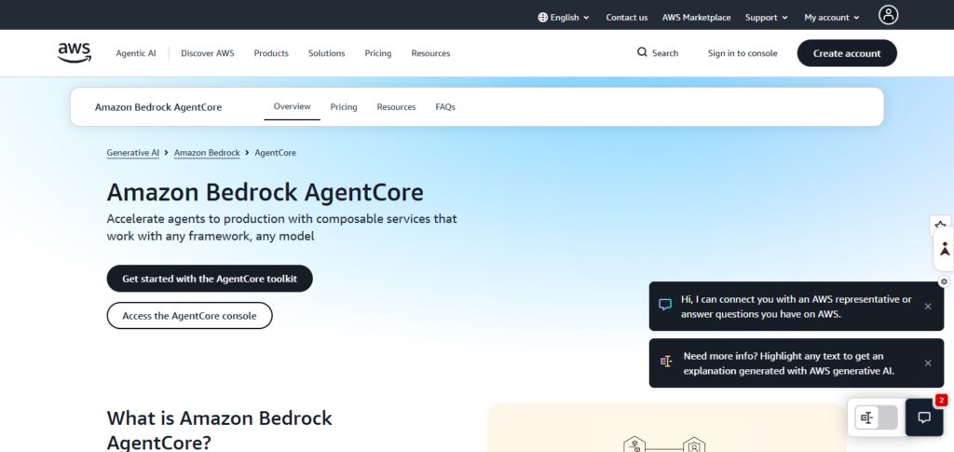Select the Overview tab
This screenshot has height=452, width=954.
pos(292,106)
